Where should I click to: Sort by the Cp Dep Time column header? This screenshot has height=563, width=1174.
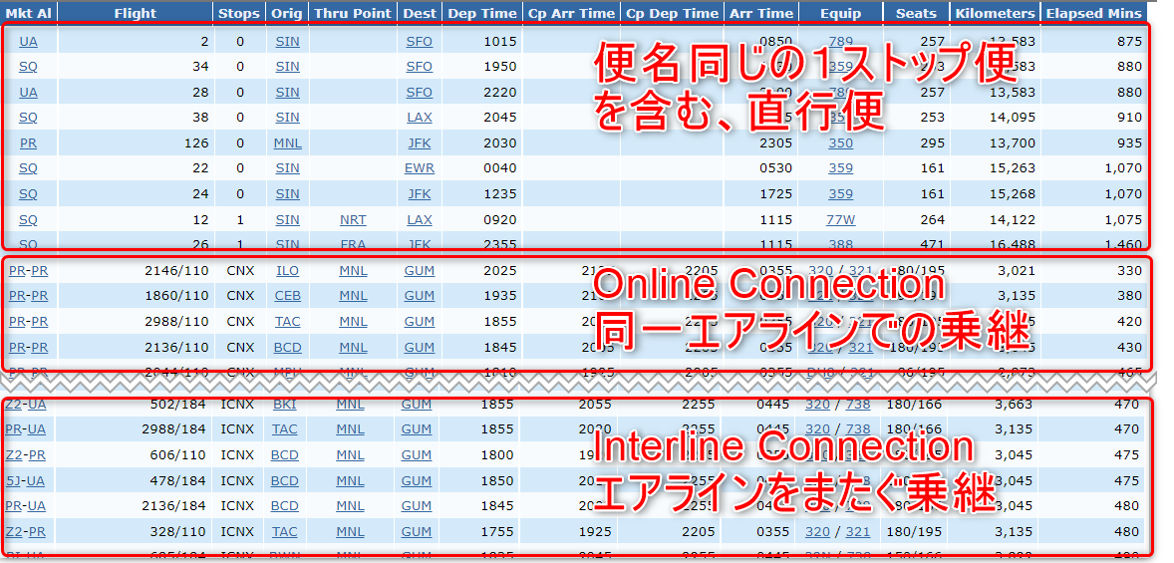672,13
